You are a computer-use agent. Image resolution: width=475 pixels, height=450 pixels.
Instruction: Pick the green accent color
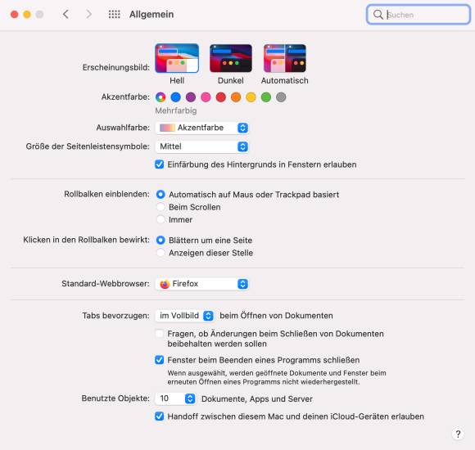click(x=265, y=97)
